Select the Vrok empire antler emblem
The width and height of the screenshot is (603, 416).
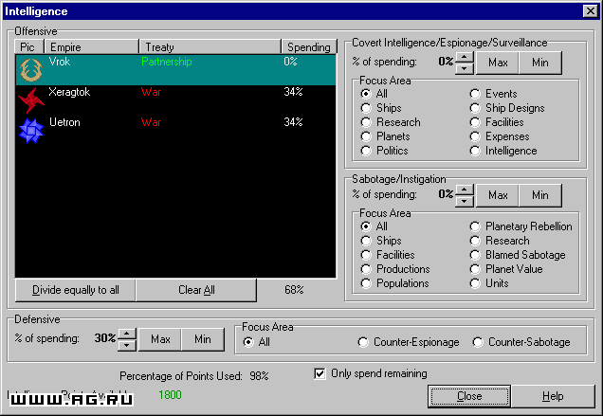point(31,70)
